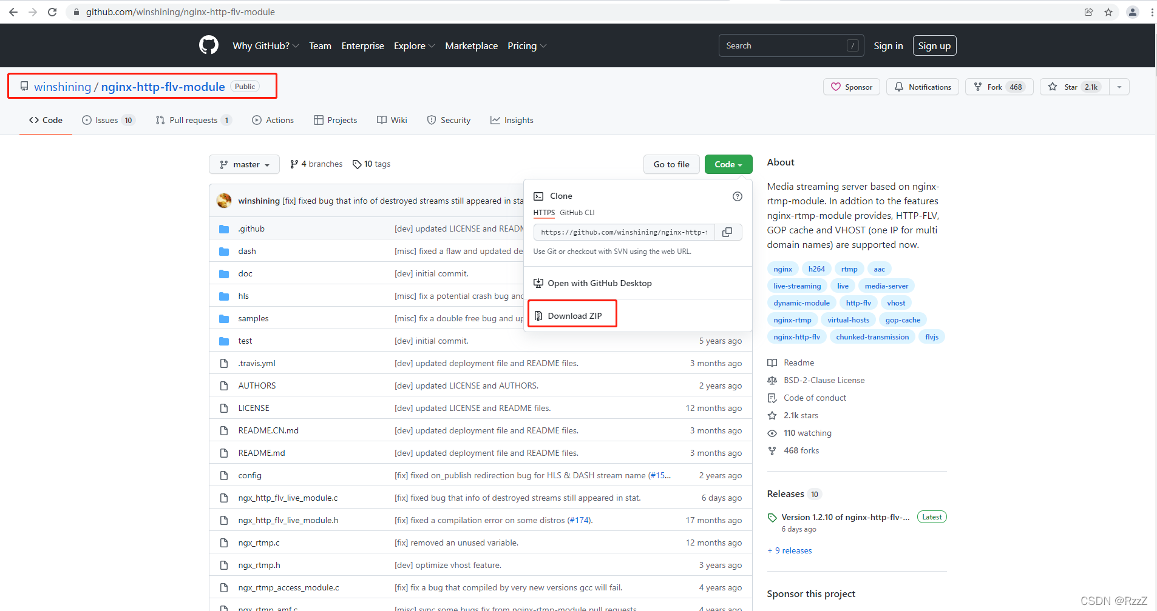
Task: Expand the Explore menu
Action: pyautogui.click(x=415, y=45)
